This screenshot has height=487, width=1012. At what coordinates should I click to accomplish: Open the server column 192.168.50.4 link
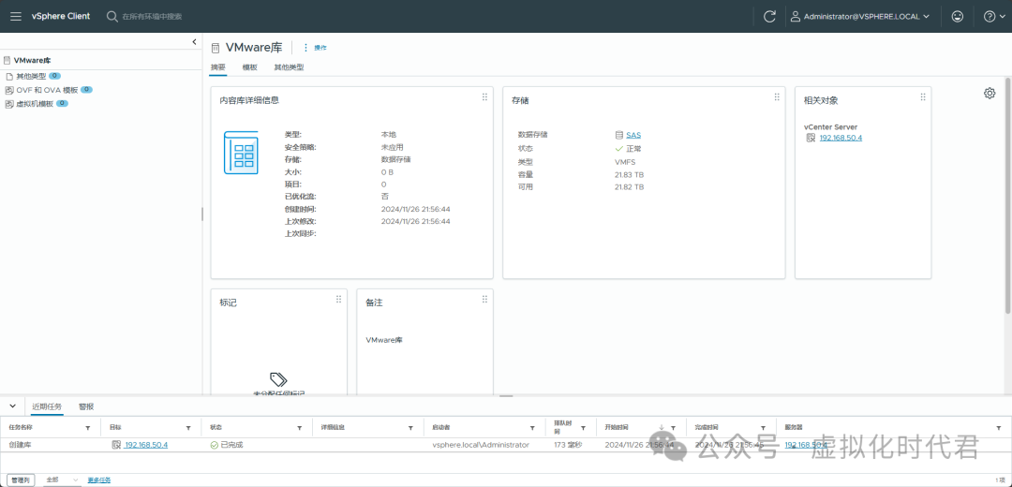[806, 445]
